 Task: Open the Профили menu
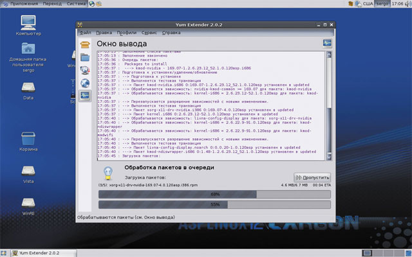pyautogui.click(x=127, y=33)
